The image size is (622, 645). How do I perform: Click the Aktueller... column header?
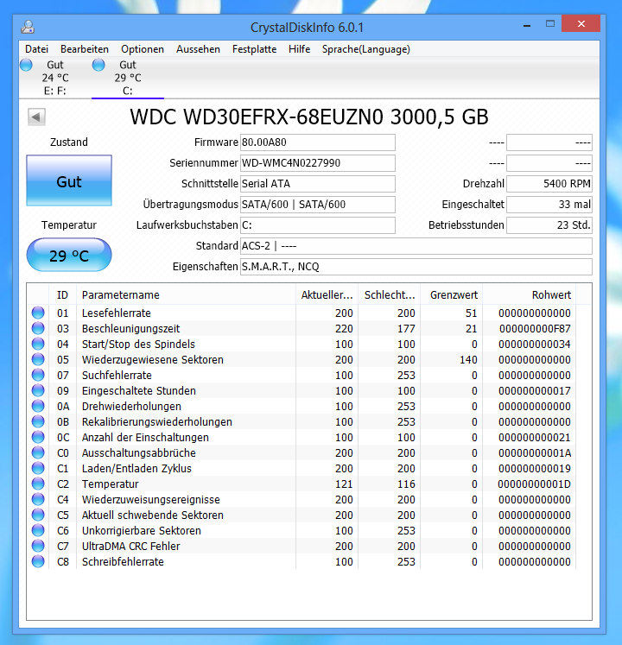coord(327,295)
